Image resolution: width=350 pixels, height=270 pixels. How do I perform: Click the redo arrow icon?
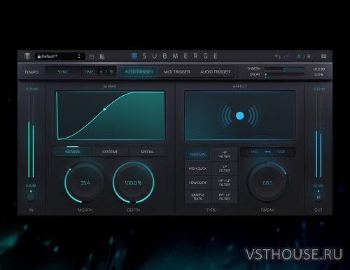click(286, 57)
